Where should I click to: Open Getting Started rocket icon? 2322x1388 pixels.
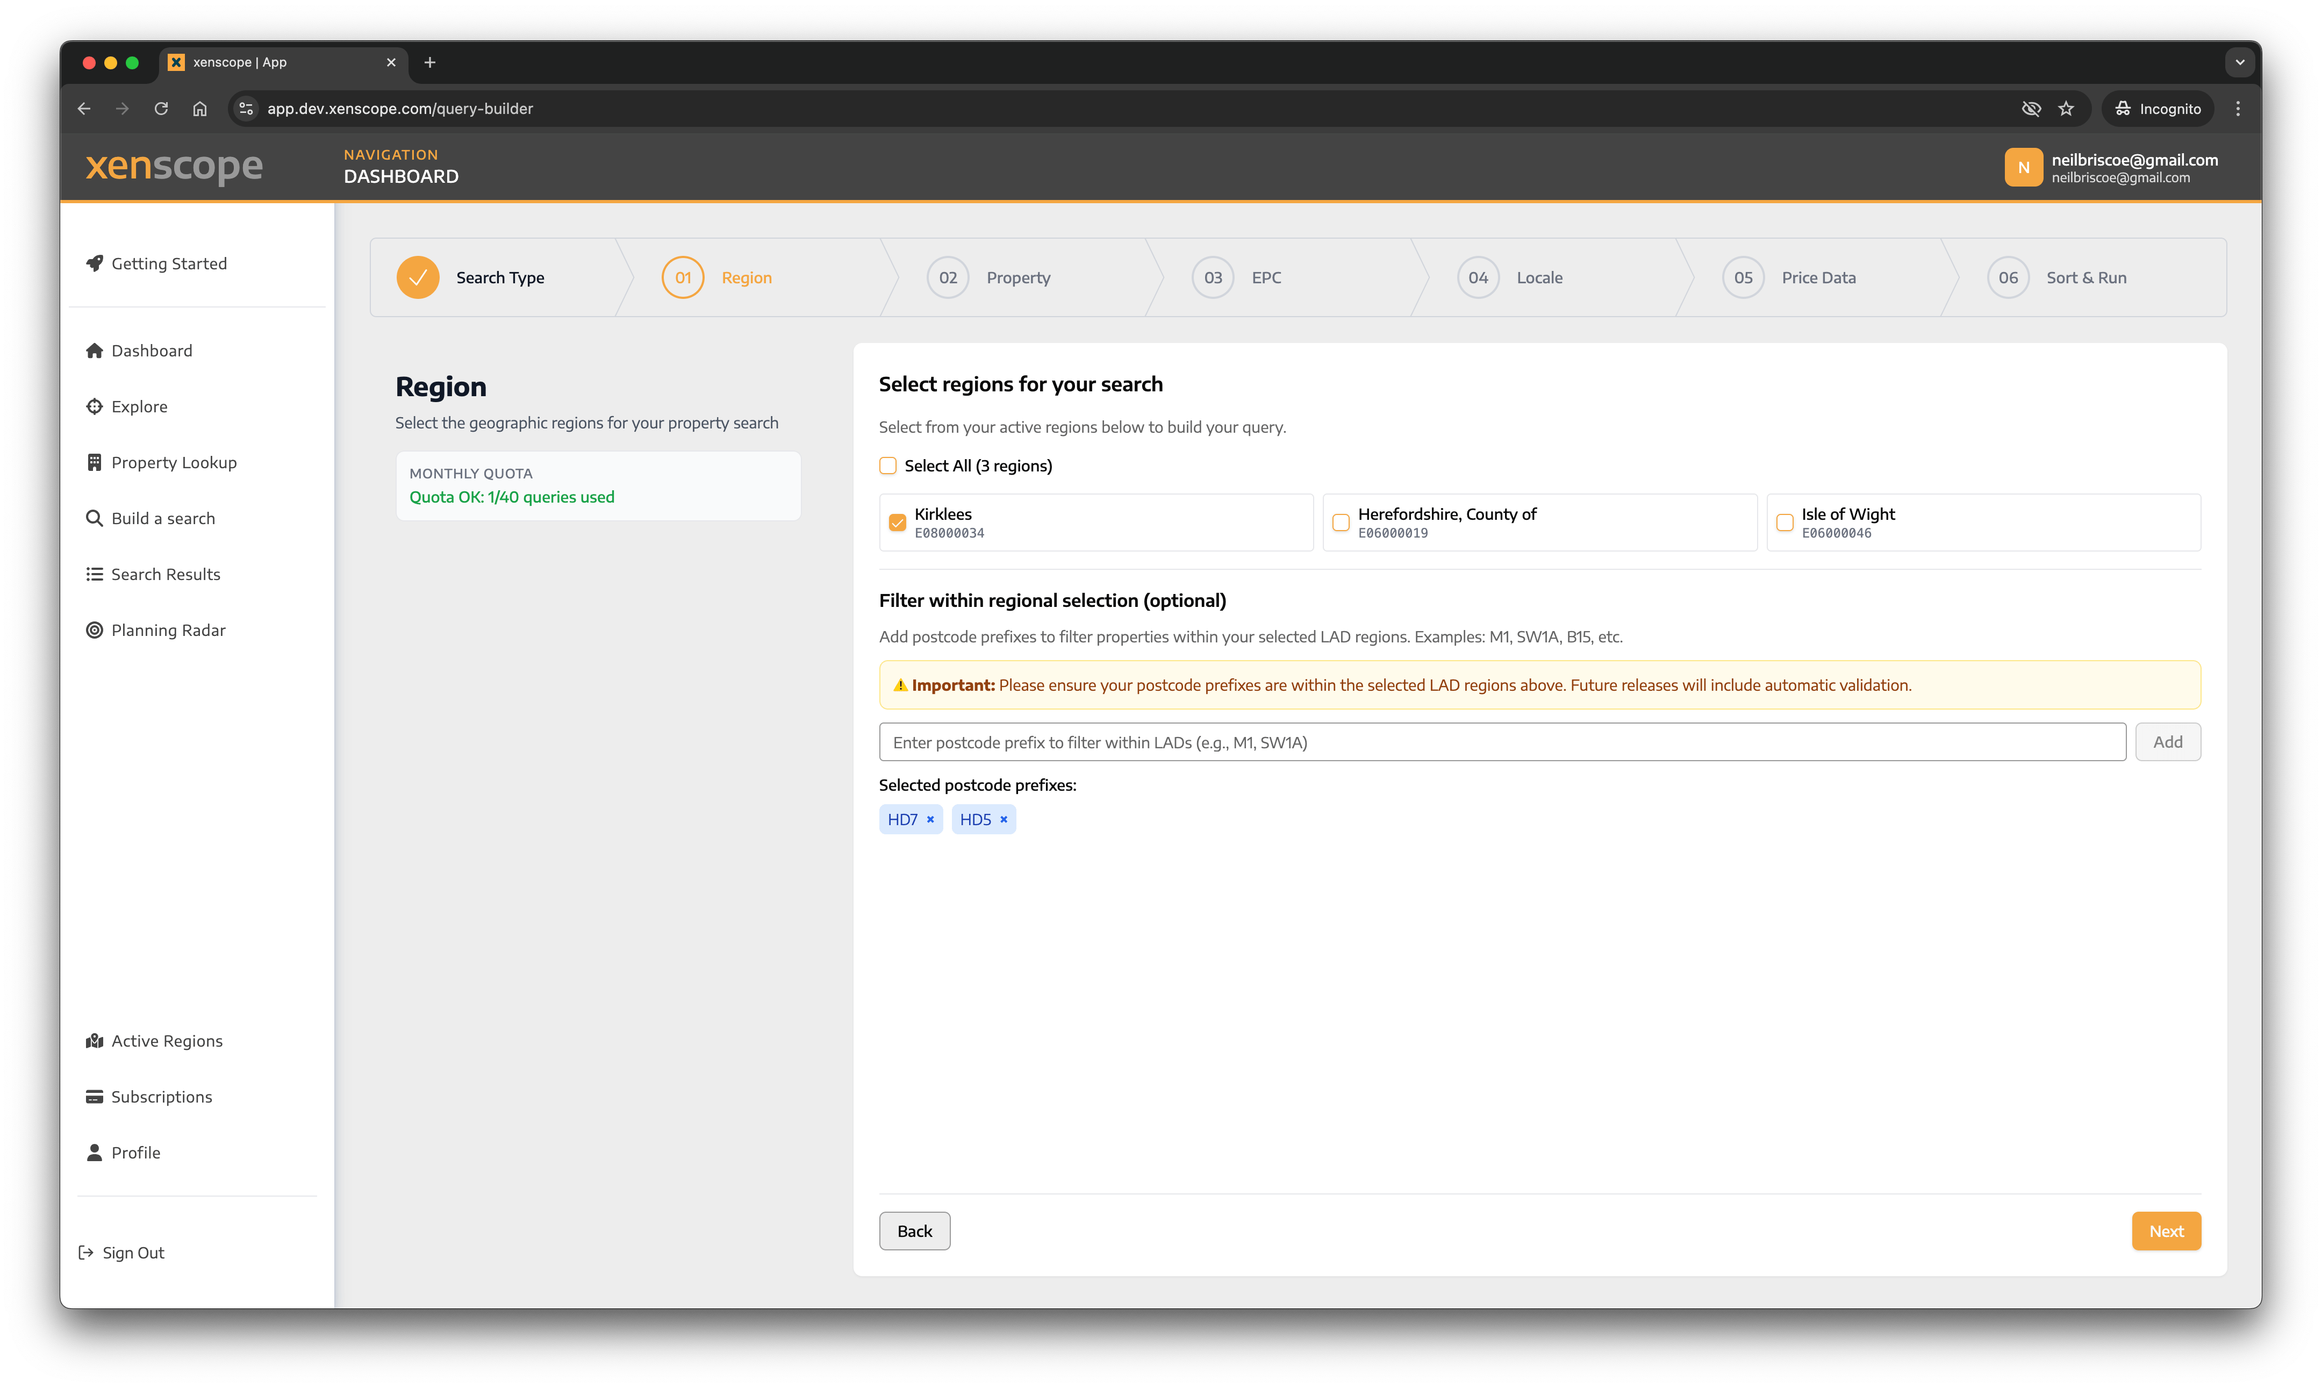pyautogui.click(x=95, y=263)
